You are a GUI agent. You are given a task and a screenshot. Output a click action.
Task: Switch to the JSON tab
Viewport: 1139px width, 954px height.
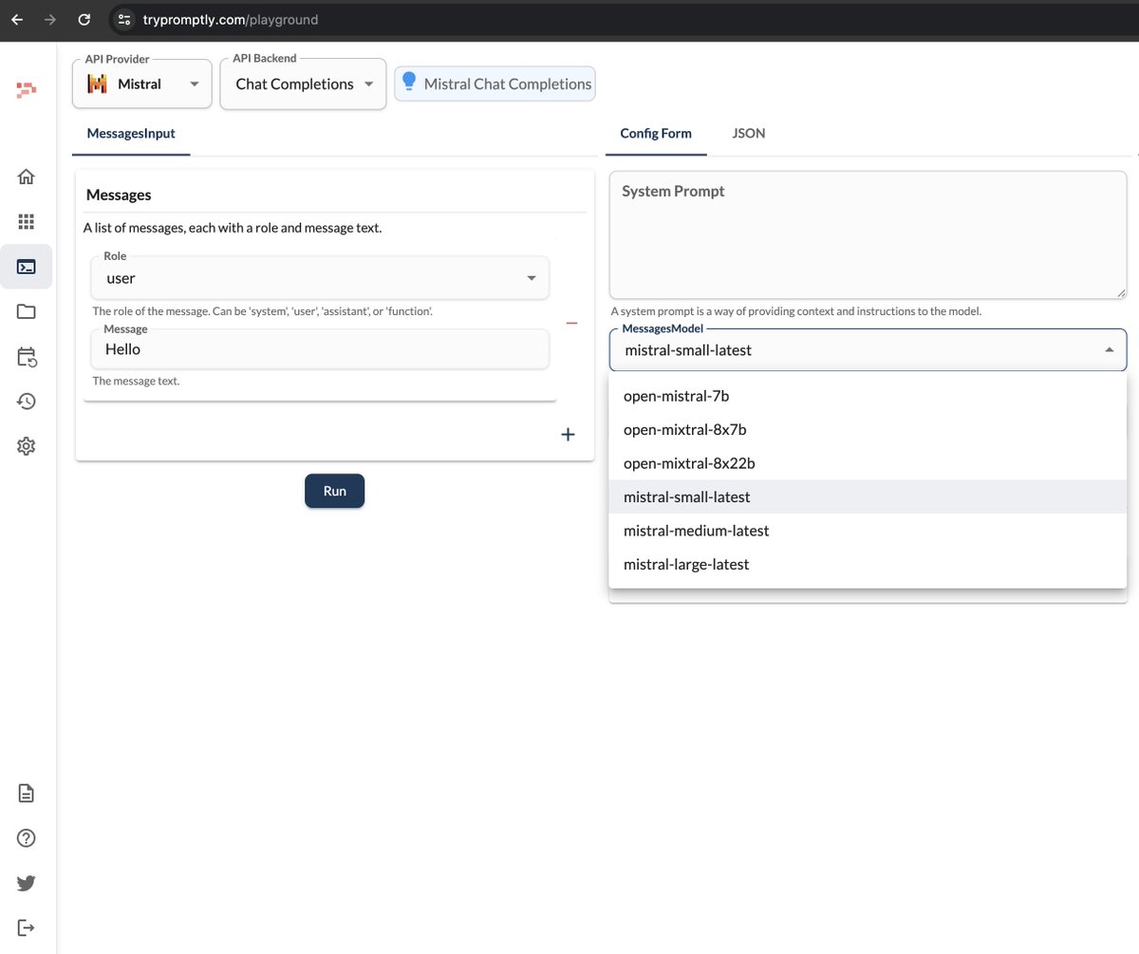(749, 134)
